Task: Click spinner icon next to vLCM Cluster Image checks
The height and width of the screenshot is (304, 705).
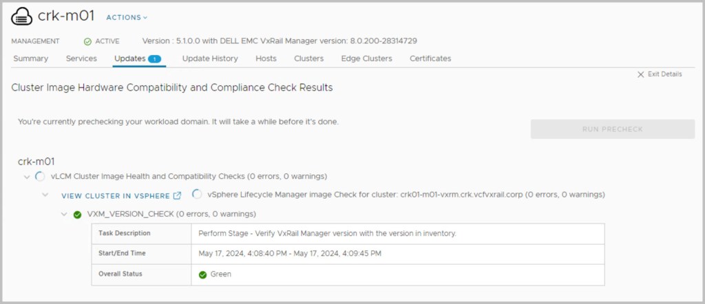Action: [40, 177]
